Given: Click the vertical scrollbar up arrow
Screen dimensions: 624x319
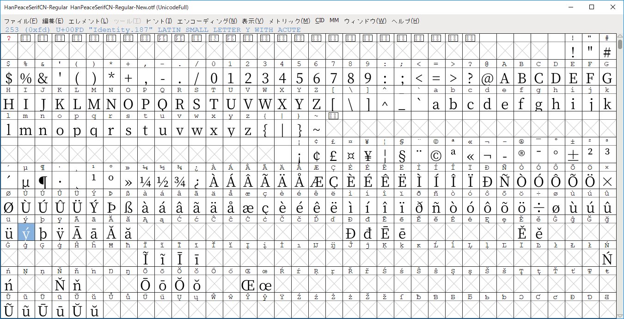Looking at the screenshot, I should [620, 37].
